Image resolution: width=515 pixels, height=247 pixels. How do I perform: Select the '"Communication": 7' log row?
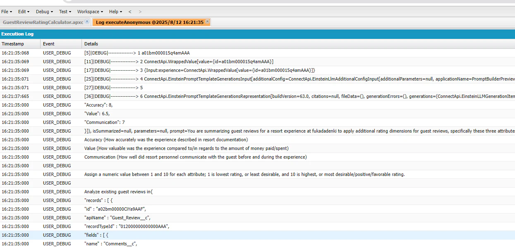(x=257, y=122)
